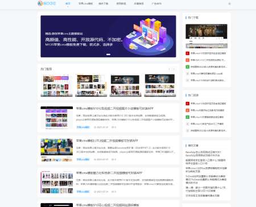Open the green number-3 ranked hot download item
This screenshot has width=256, height=207.
206,67
